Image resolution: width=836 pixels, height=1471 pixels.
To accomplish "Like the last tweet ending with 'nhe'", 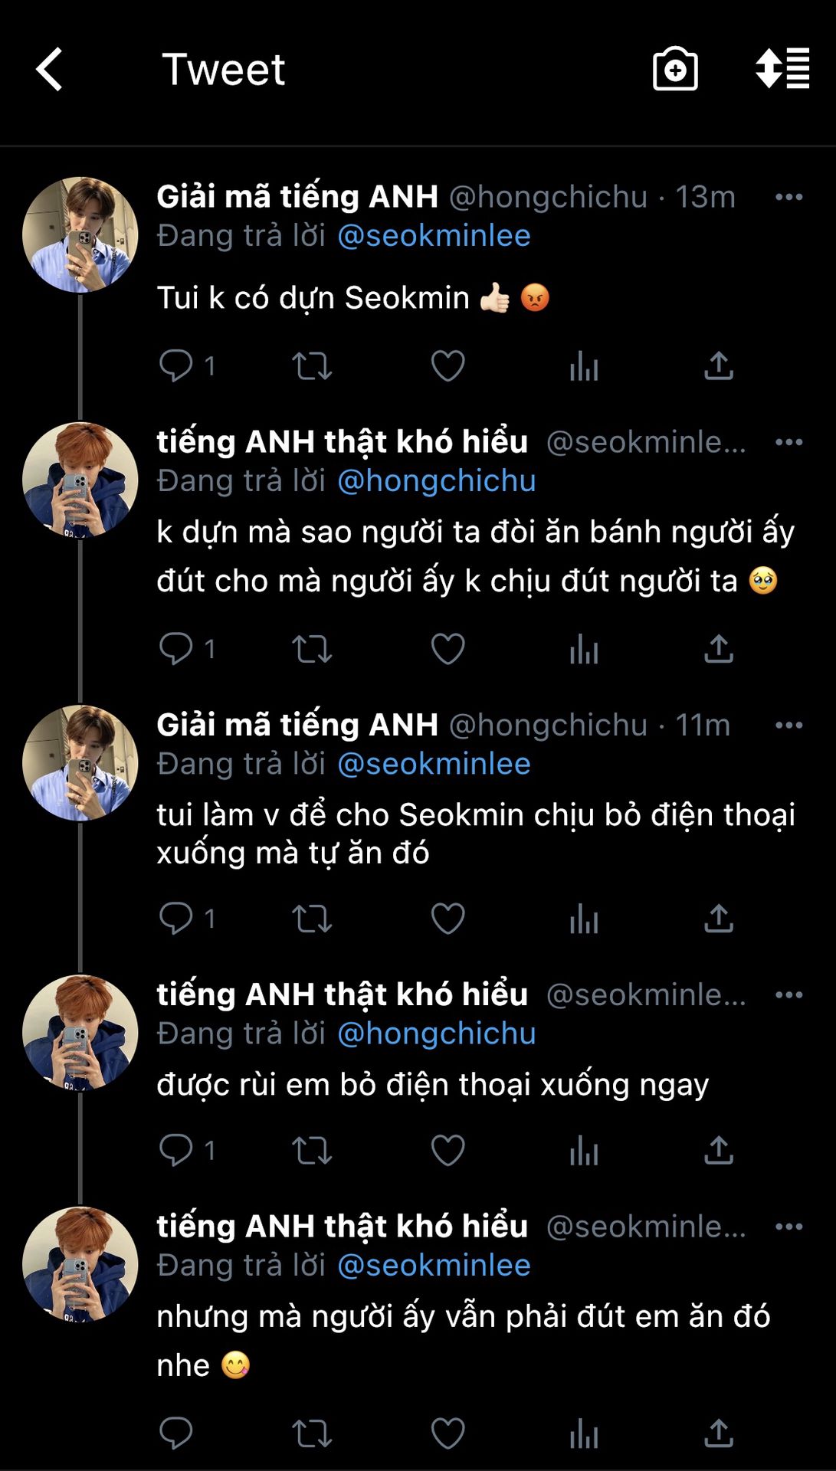I will (448, 1433).
